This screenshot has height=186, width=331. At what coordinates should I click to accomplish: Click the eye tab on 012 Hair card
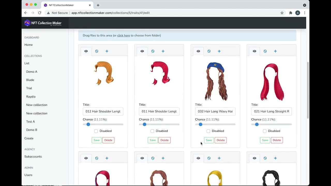point(86,51)
